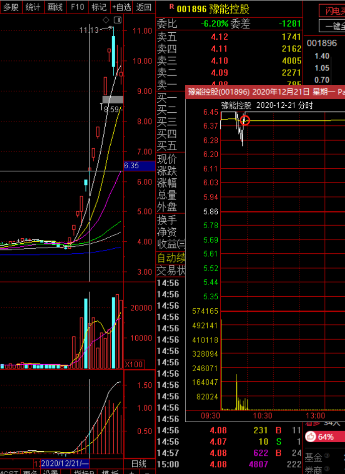Screen dimensions: 345x474
Task: Click the 64% thumbs-up icon
Action: click(x=311, y=437)
